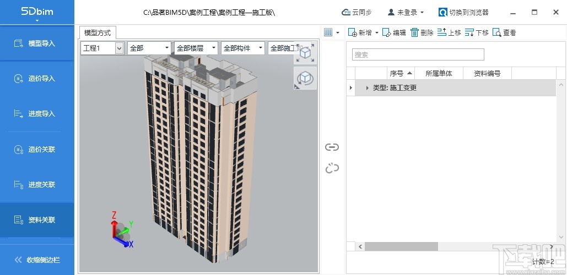The height and width of the screenshot is (275, 567).
Task: Click 切换到浏览器 button
Action: click(463, 12)
